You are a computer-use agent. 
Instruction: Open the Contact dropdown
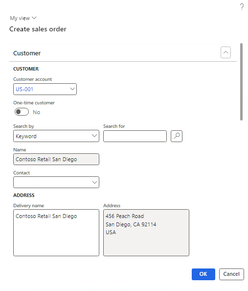(x=94, y=182)
